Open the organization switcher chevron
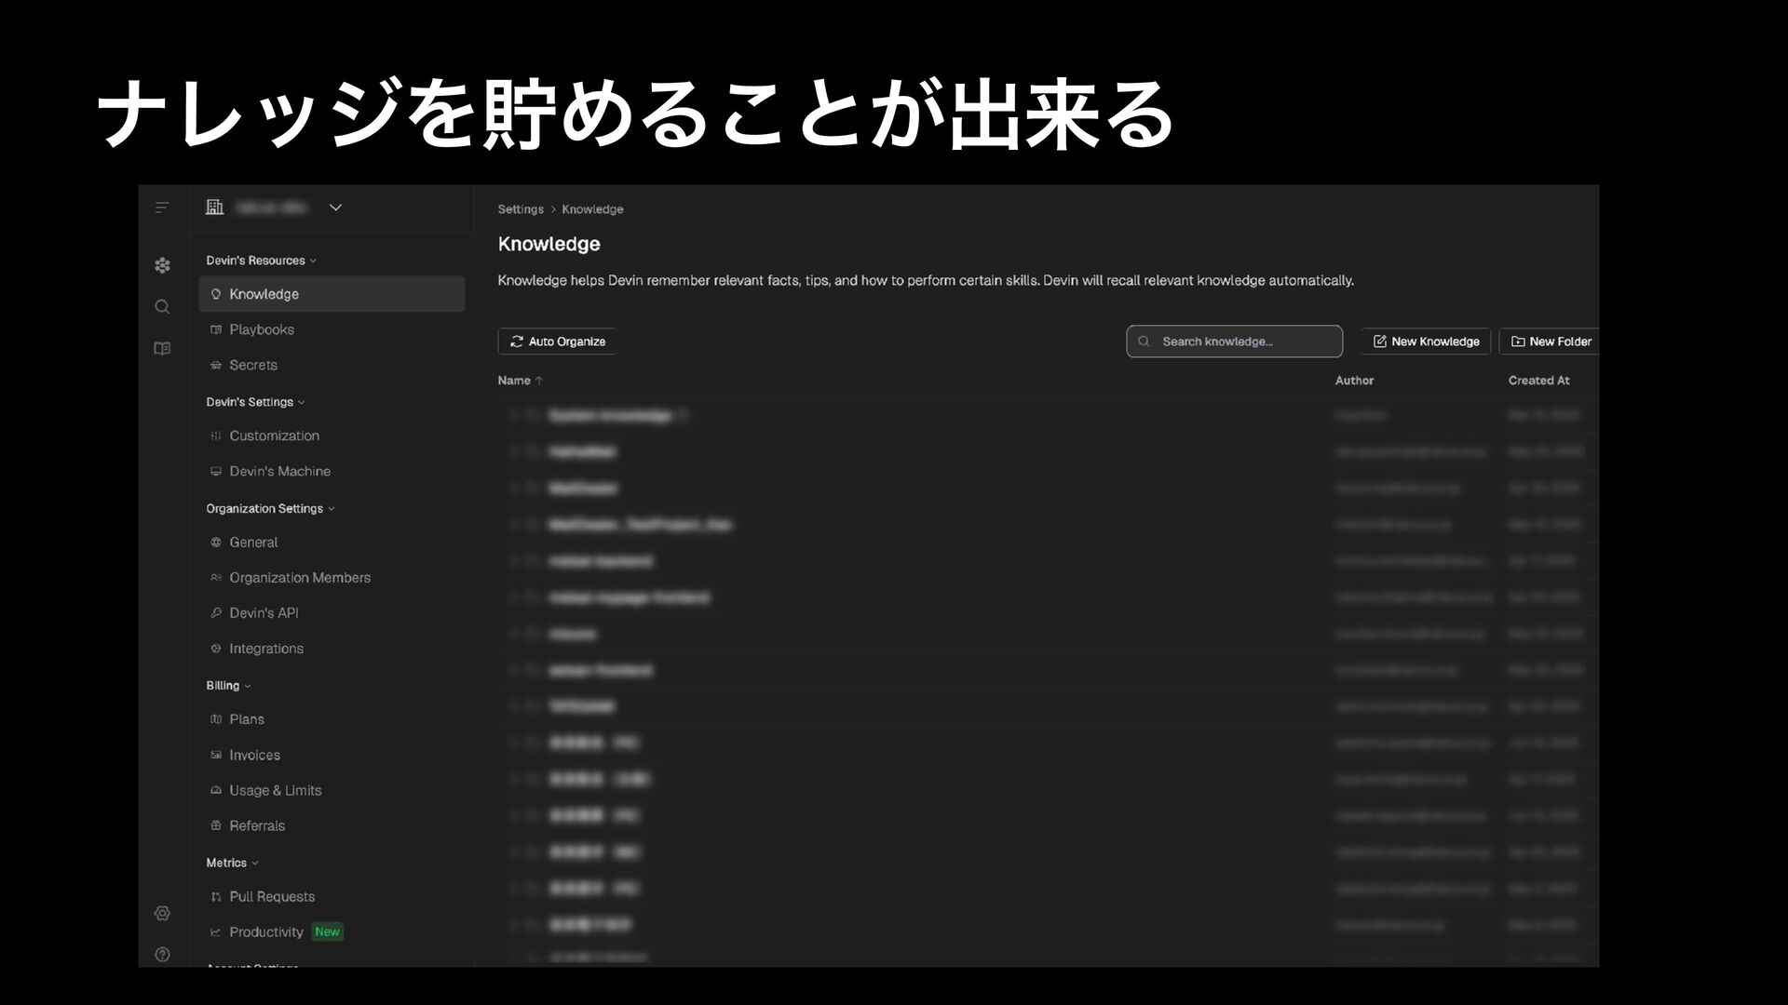1788x1005 pixels. 335,208
